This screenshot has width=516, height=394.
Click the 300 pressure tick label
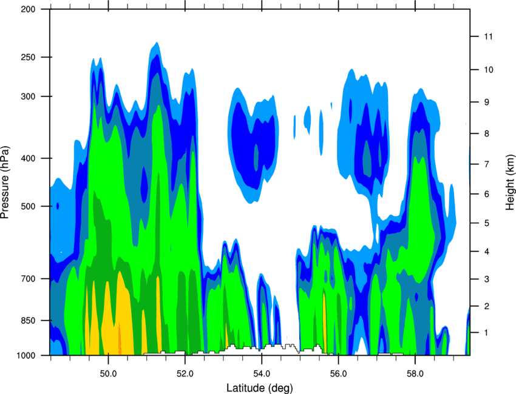[x=28, y=96]
